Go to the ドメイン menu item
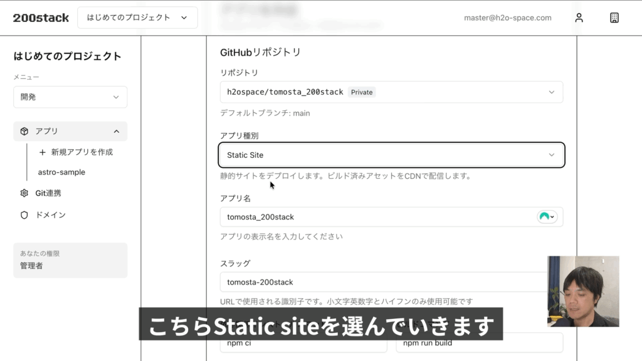 click(x=50, y=215)
